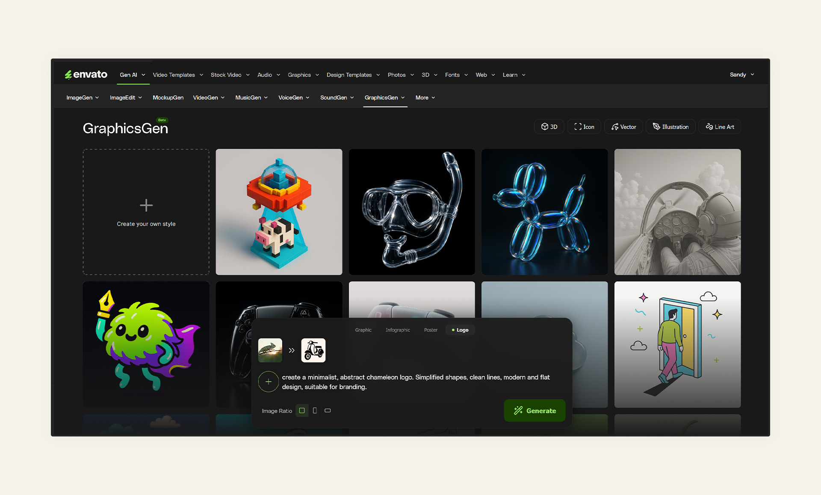Click the scooter logo reference thumbnail
Image resolution: width=821 pixels, height=495 pixels.
(313, 350)
